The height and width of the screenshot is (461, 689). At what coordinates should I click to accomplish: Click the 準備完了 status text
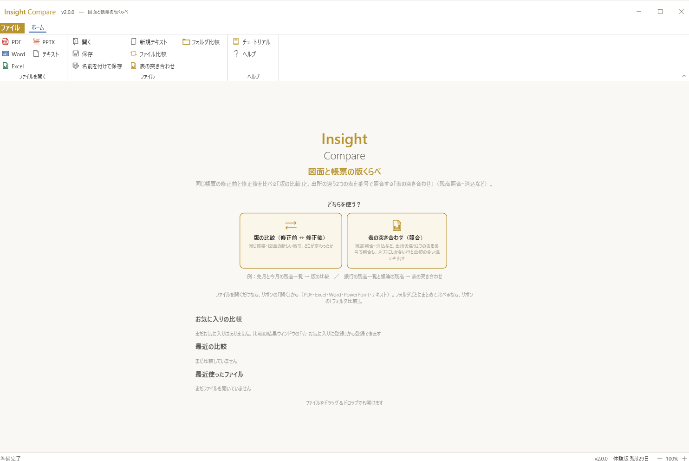[x=11, y=459]
